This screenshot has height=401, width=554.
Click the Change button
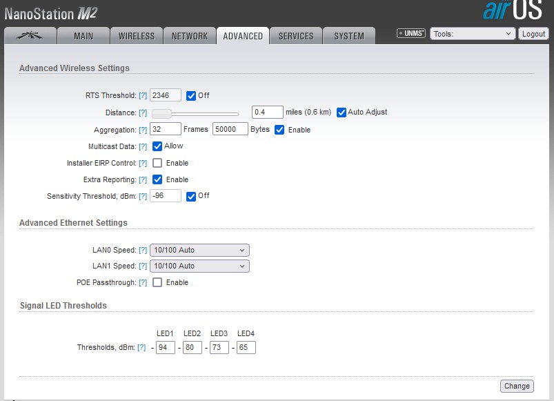(x=517, y=386)
